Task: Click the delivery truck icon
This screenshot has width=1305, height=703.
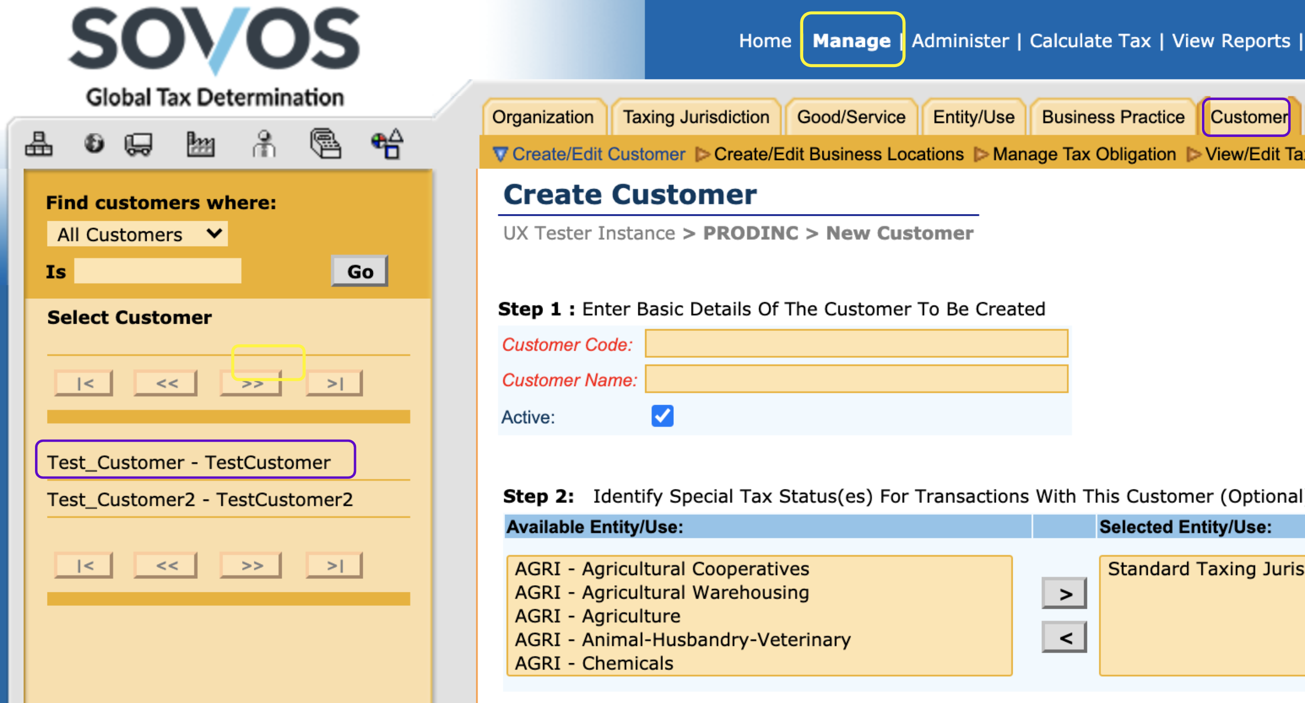Action: click(139, 144)
